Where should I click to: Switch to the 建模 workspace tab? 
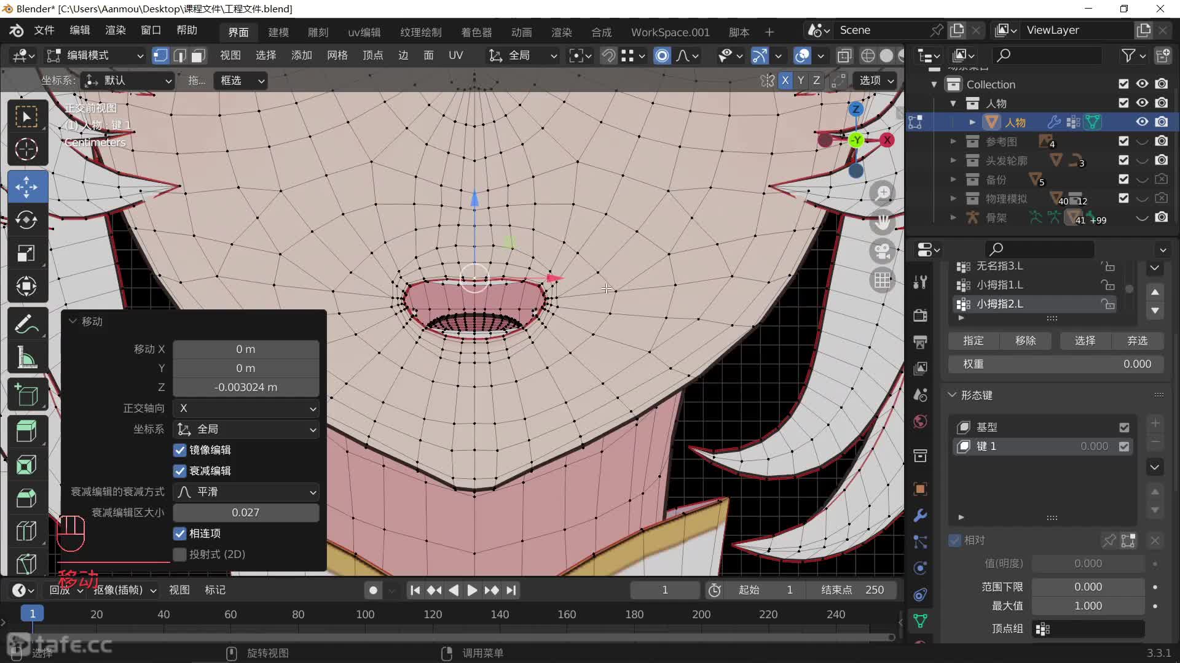coord(278,32)
